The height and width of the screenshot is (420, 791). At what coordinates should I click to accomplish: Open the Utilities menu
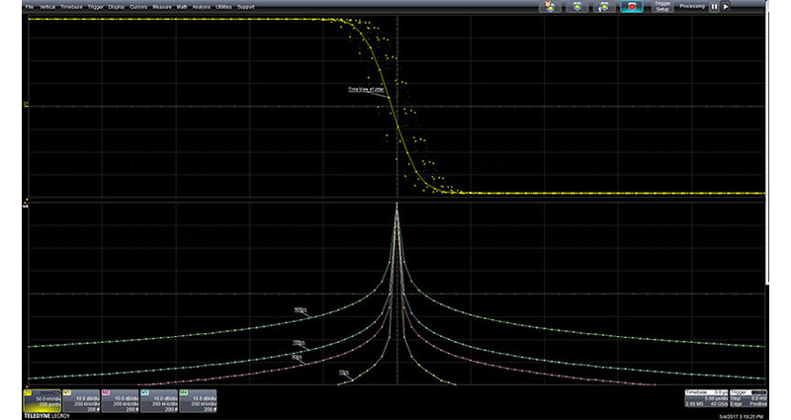click(x=225, y=6)
